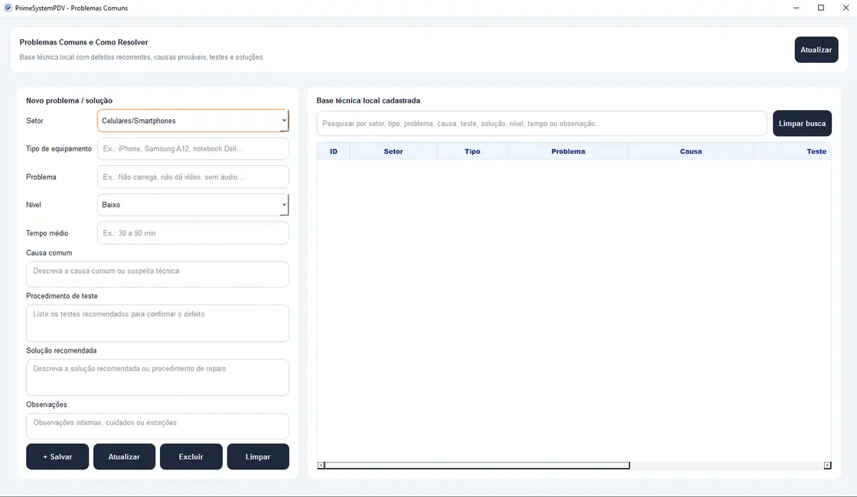
Task: Close the PrimeSystemPDV window
Action: [846, 8]
